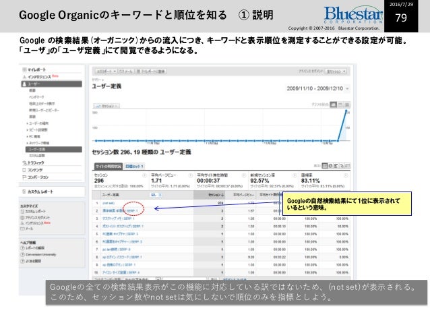Click the Bluestar Corporation logo

pos(353,15)
